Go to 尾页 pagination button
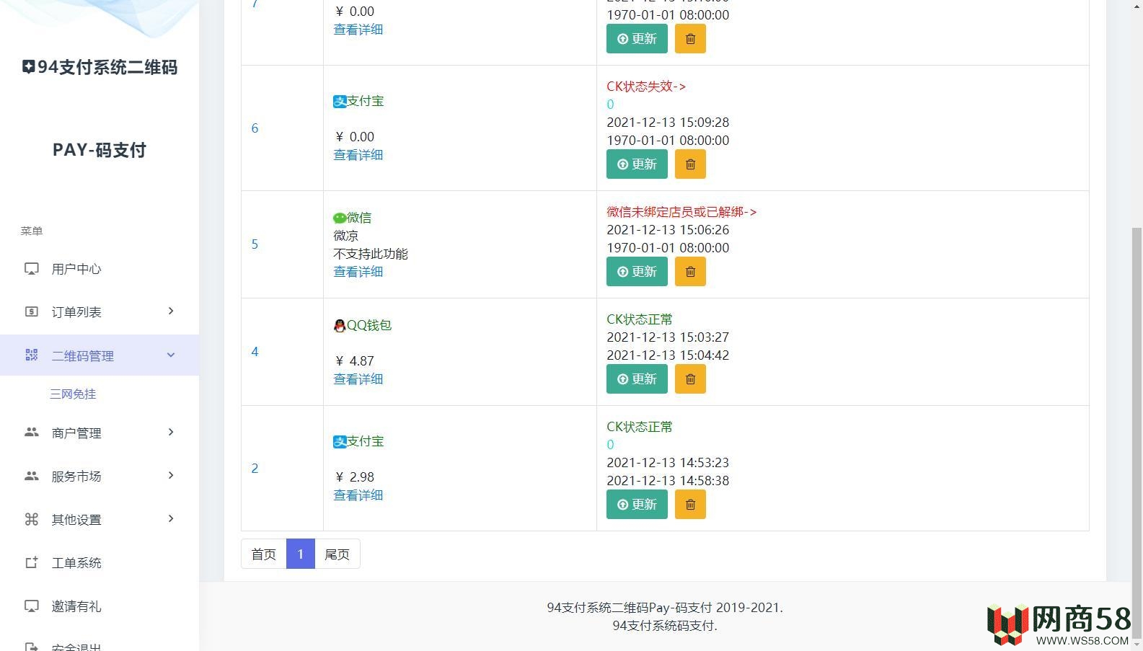 [337, 554]
